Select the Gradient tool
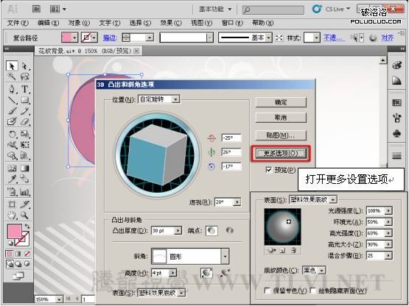The width and height of the screenshot is (409, 306). [x=25, y=168]
